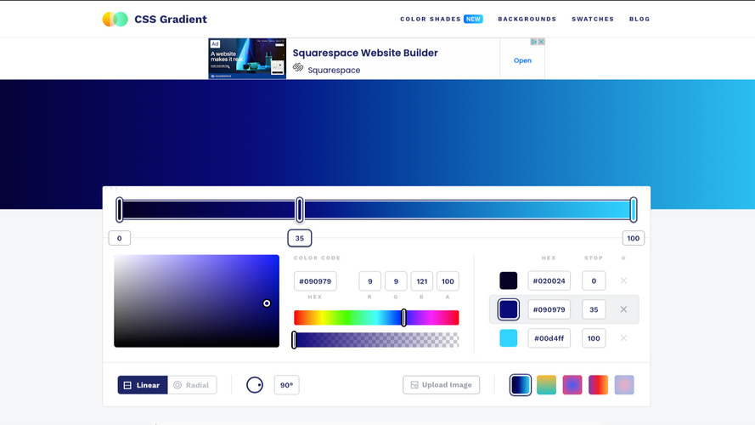Edit the #020024 hex field in stop list
Screen dimensions: 755x425
click(x=549, y=280)
